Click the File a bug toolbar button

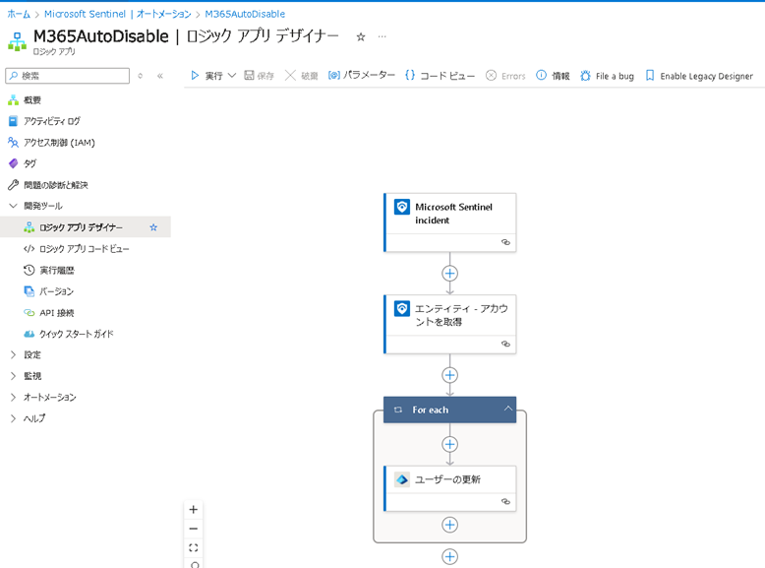(x=606, y=76)
